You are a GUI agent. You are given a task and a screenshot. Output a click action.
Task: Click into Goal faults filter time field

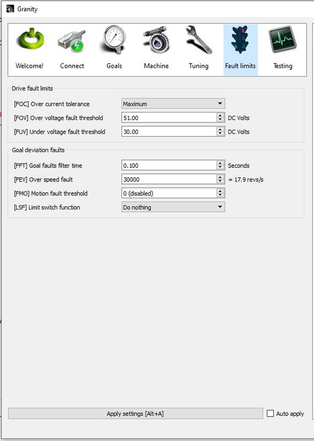169,165
